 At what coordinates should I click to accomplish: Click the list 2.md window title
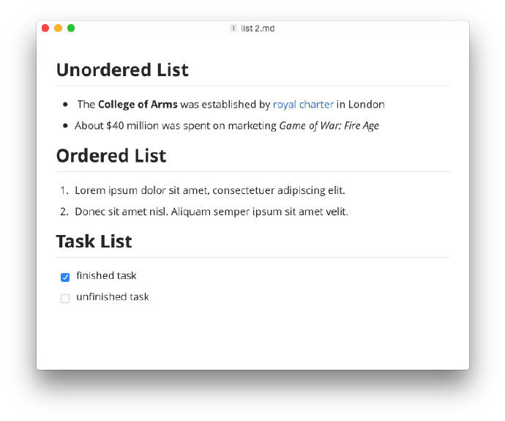point(258,29)
